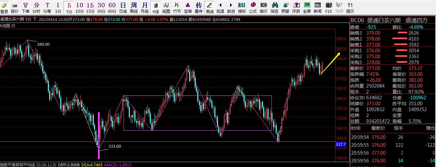Toggle 竹节 bar chart mode
This screenshot has width=436, height=167.
tap(177, 8)
